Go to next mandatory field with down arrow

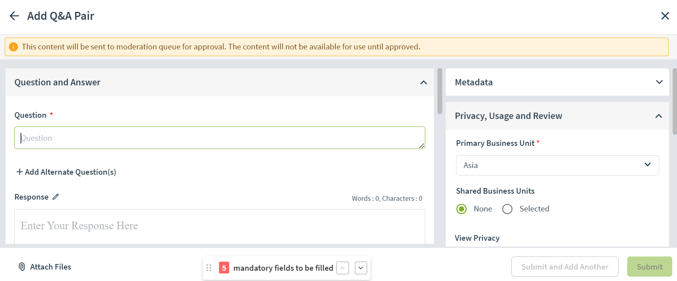(361, 268)
